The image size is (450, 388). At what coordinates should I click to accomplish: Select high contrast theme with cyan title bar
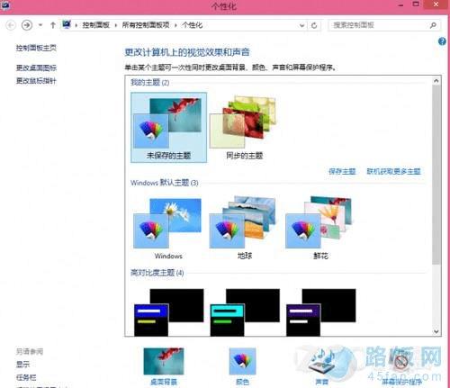245,312
